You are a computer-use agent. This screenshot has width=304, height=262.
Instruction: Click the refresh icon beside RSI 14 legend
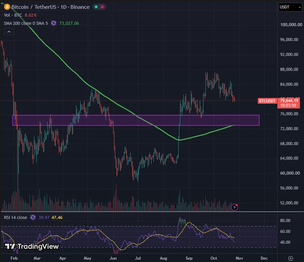33,217
